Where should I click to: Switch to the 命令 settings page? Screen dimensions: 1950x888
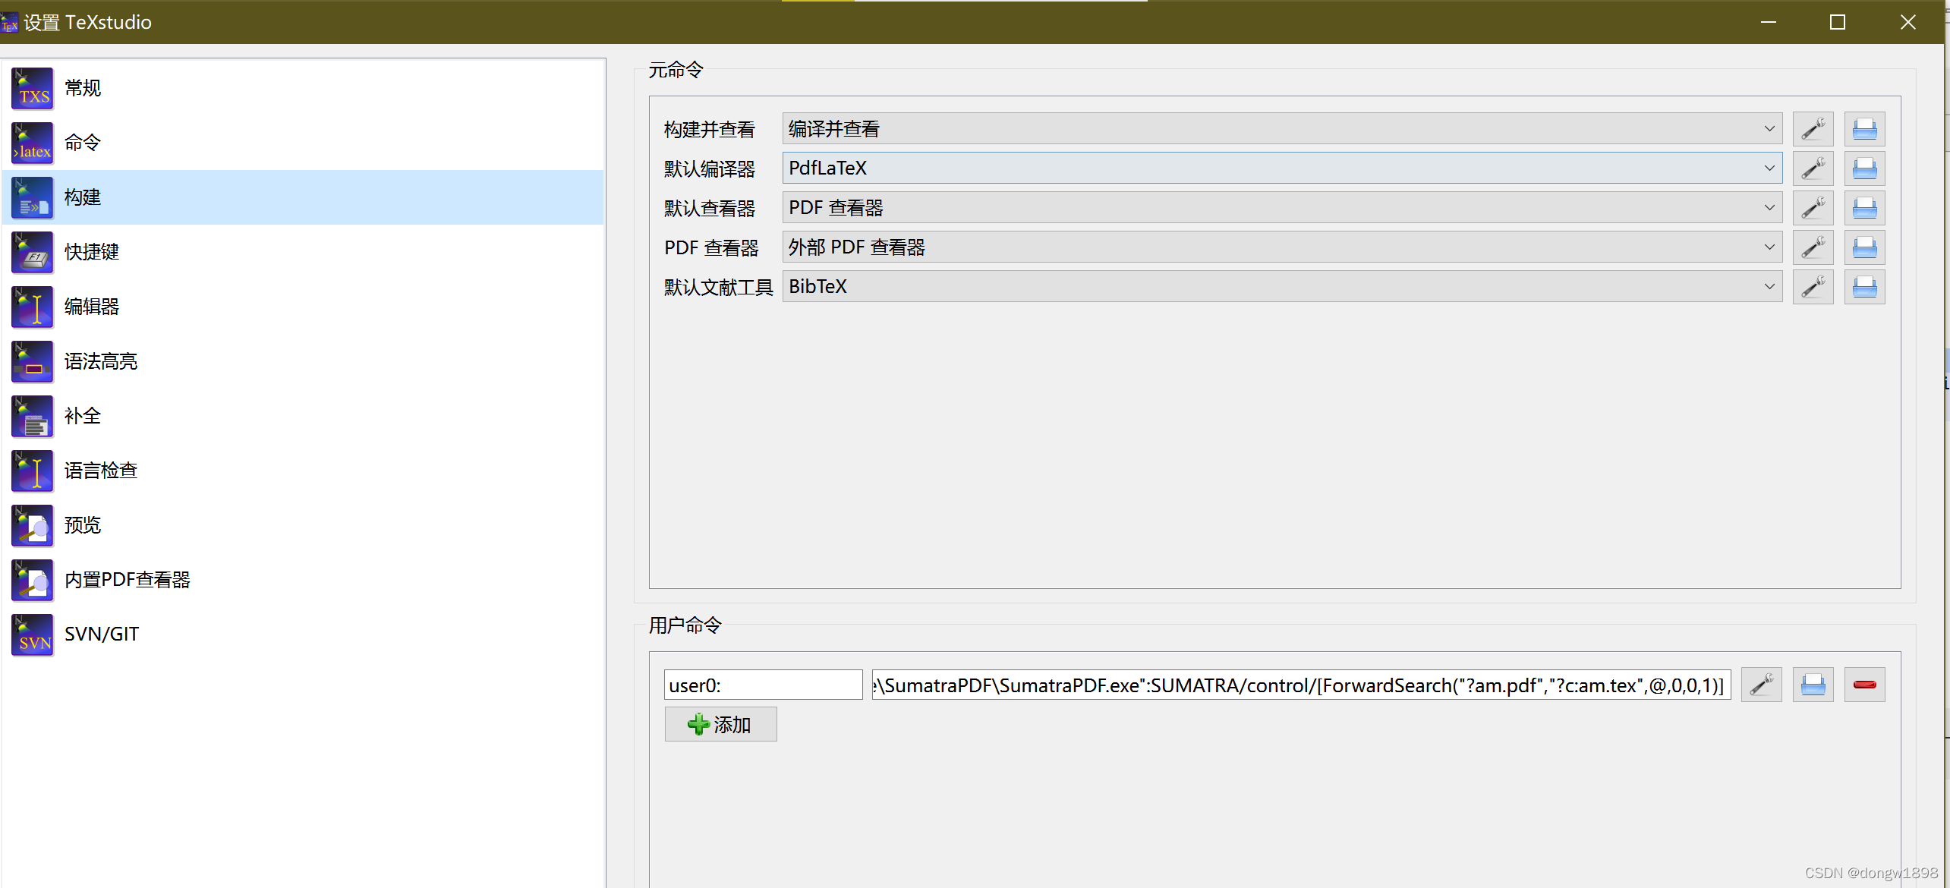pos(304,143)
